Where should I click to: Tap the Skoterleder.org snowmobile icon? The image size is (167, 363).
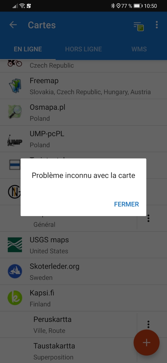pyautogui.click(x=15, y=271)
